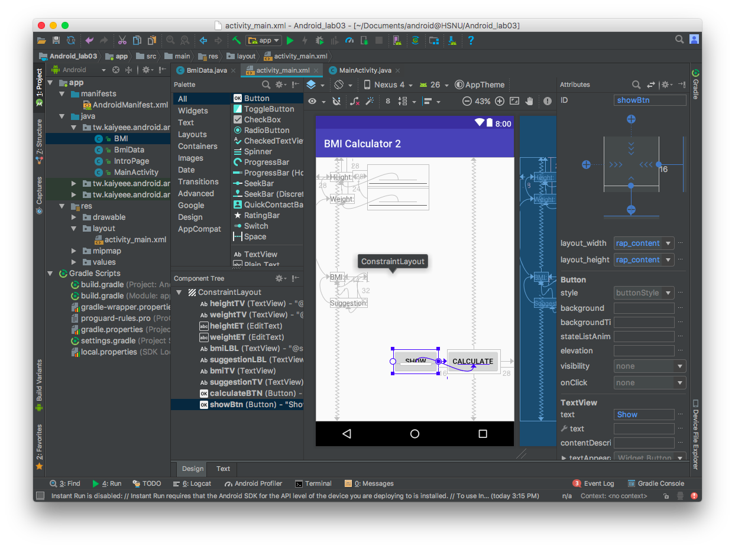Select the Layouts palette category
The image size is (735, 549).
(x=192, y=134)
